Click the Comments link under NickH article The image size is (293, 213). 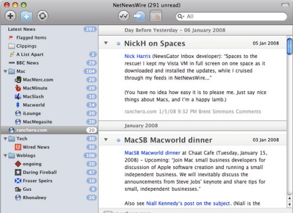coord(248,112)
